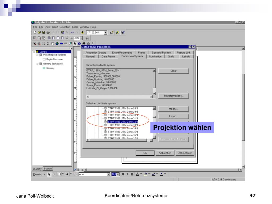
Task: Switch to the General tab
Action: pos(91,57)
